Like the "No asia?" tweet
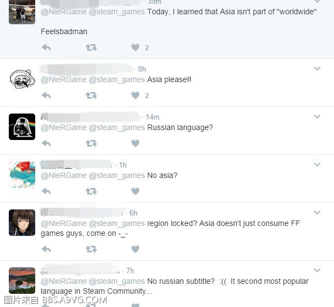The width and height of the screenshot is (334, 307). pos(135,191)
